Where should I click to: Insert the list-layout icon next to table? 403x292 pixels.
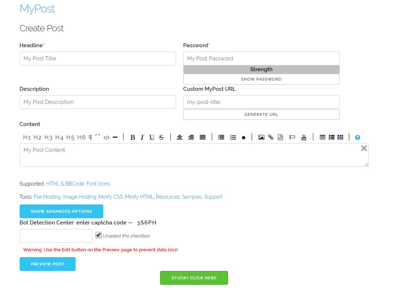[332, 138]
